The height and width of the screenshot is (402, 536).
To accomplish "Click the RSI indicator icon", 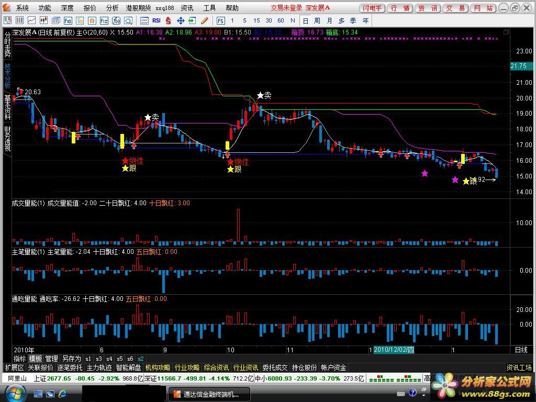I will [x=156, y=20].
